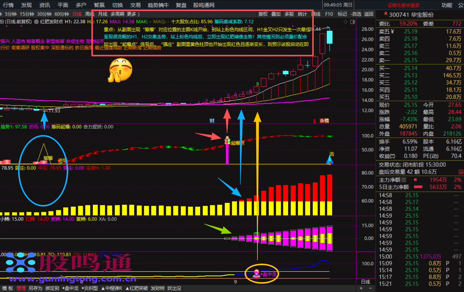Image resolution: width=464 pixels, height=292 pixels.
Task: Select the 发财树 indicator tab
Action: click(x=158, y=288)
